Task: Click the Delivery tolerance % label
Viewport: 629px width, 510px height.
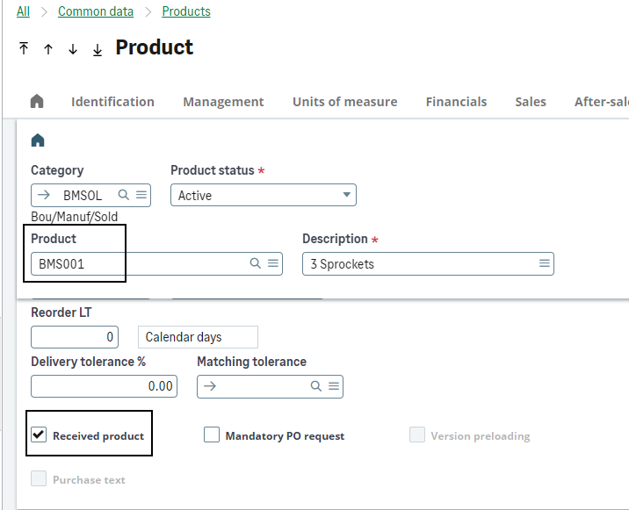Action: click(88, 362)
